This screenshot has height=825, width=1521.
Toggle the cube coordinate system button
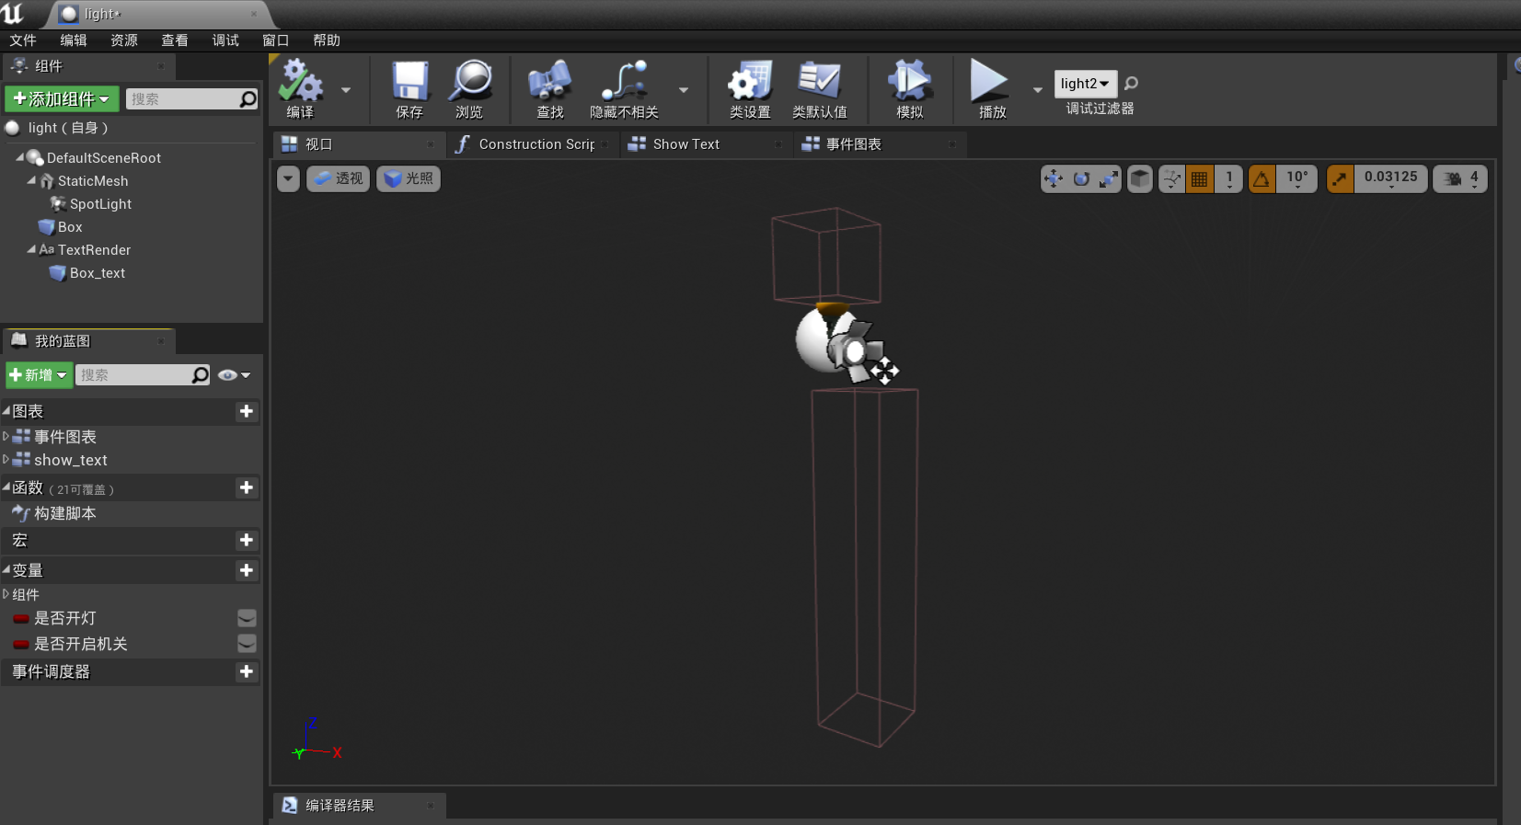[1140, 178]
